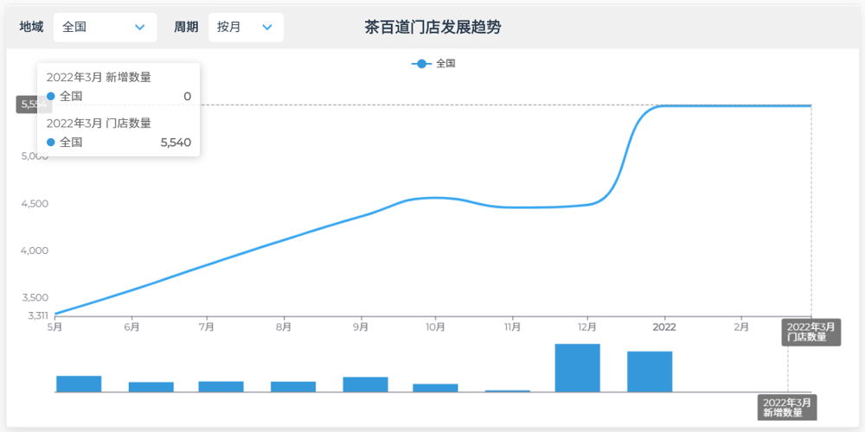
Task: Click the December bar in the new stores chart
Action: [x=577, y=368]
